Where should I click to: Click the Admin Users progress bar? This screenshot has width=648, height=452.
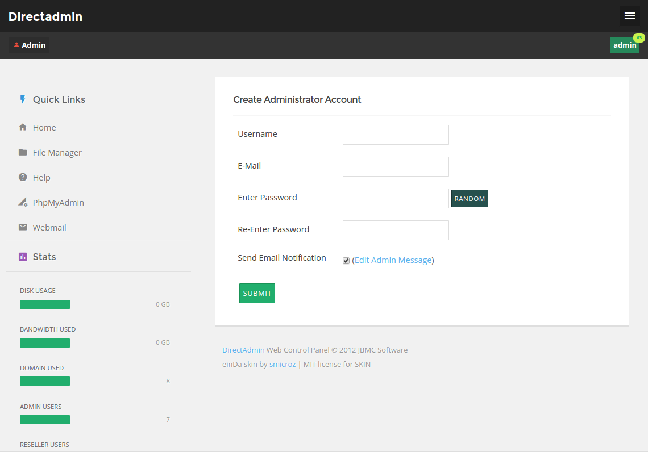pyautogui.click(x=45, y=420)
